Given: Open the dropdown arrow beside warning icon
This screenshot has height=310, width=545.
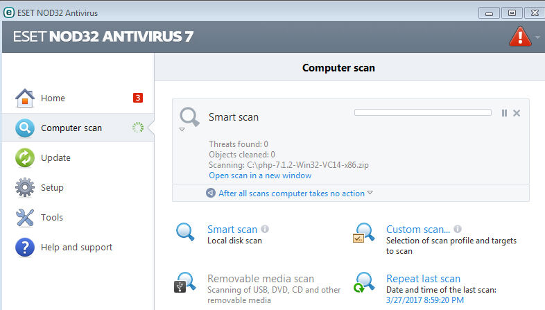Looking at the screenshot, I should [537, 37].
